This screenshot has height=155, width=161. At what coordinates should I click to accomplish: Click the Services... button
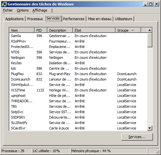coord(137,137)
